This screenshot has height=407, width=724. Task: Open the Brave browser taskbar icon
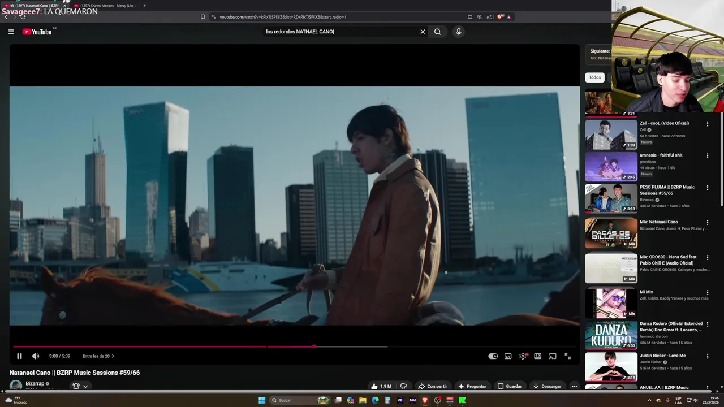[425, 400]
